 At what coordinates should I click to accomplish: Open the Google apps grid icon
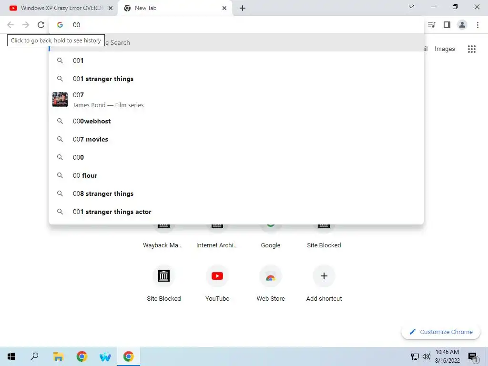click(471, 49)
